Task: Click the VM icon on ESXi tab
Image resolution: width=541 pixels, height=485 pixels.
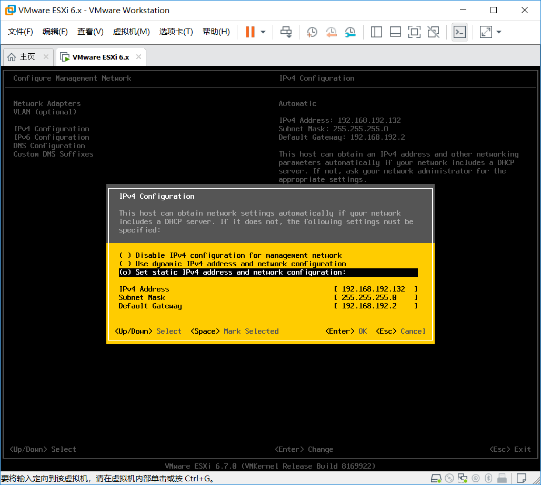Action: pyautogui.click(x=65, y=57)
